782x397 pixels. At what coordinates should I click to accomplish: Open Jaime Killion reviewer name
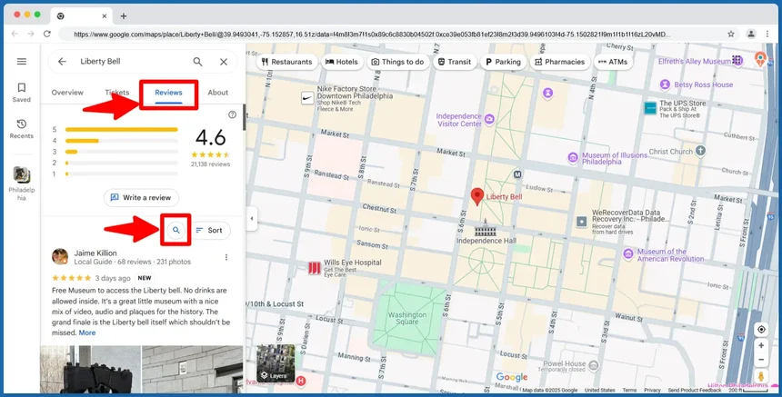coord(95,253)
